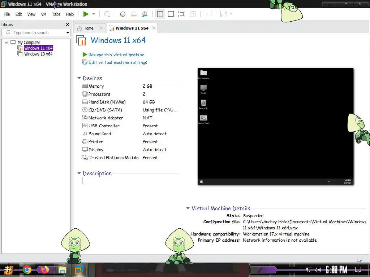
Task: Click the CD/DVD (SATA) device
Action: [129, 110]
